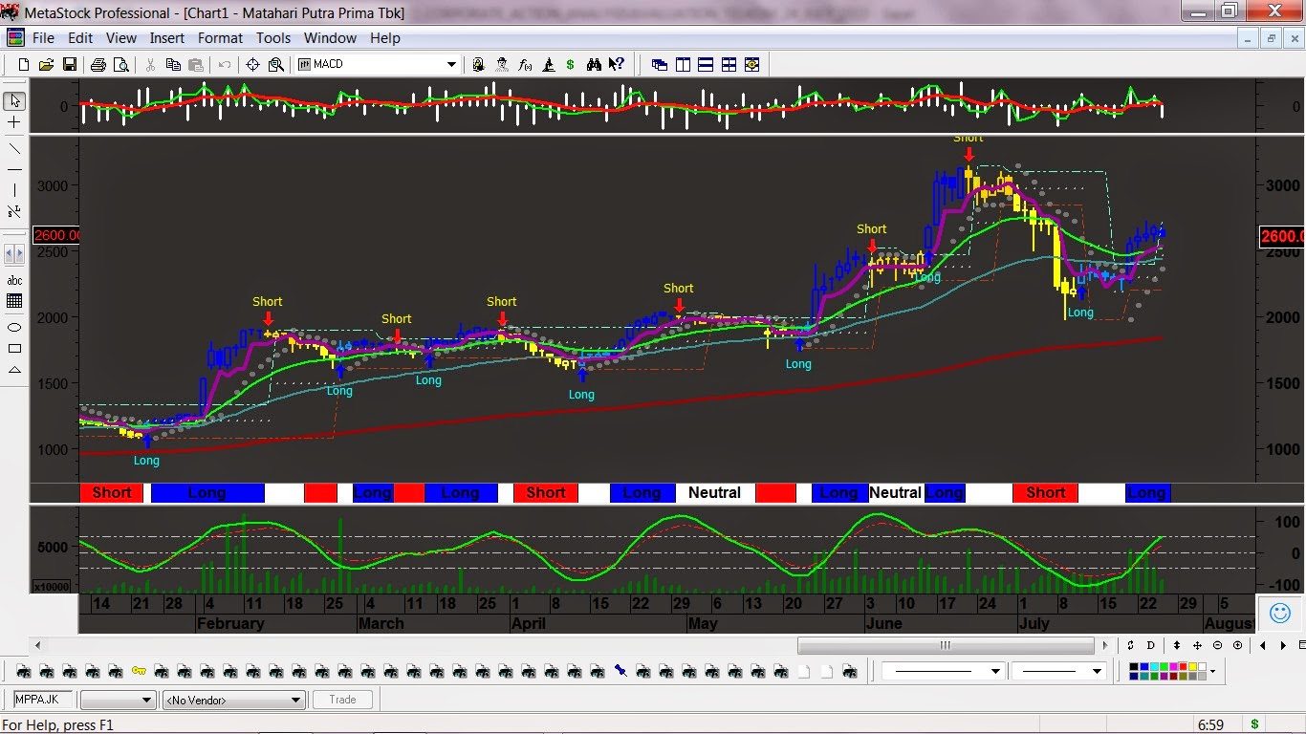Click the chart scrollbar right arrow
Image resolution: width=1306 pixels, height=734 pixels.
1103,645
